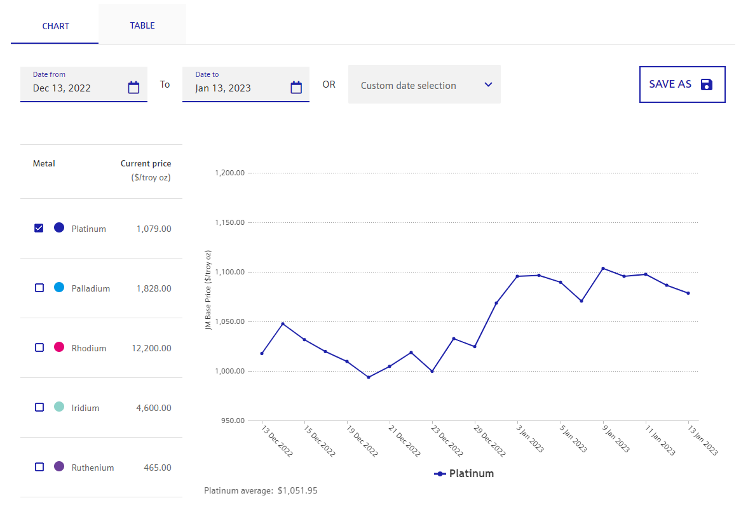Select the Ruthenium checkbox
This screenshot has width=748, height=505.
pos(39,467)
